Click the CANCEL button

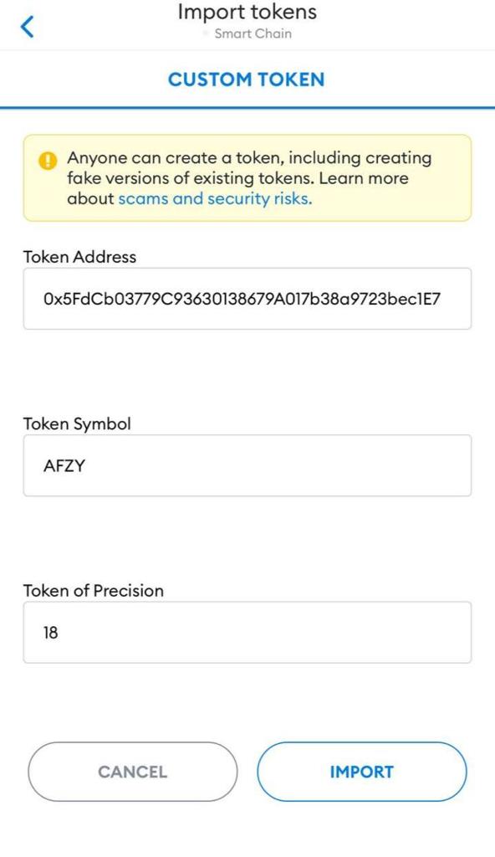point(133,772)
